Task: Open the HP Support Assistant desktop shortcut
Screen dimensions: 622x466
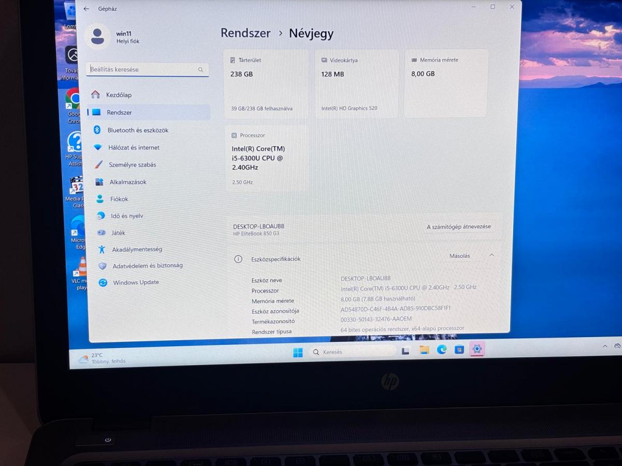Action: (x=75, y=149)
